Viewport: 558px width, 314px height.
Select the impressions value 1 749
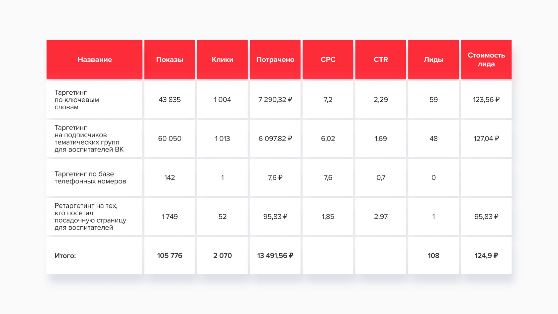pyautogui.click(x=170, y=217)
